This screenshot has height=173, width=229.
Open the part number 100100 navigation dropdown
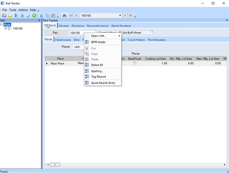coord(120,16)
